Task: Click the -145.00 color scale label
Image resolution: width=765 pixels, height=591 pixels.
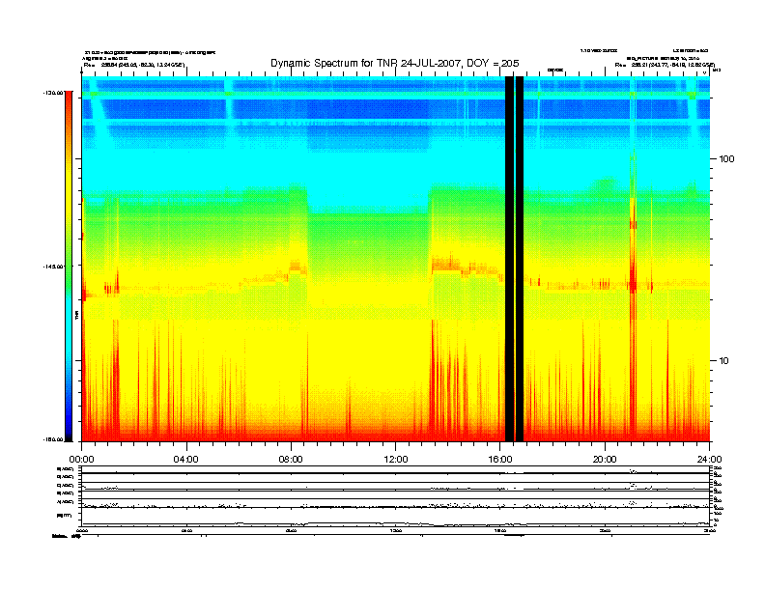Action: coord(53,267)
